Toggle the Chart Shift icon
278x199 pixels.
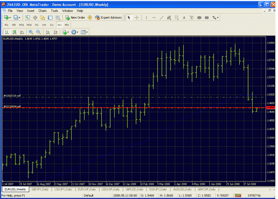point(55,32)
